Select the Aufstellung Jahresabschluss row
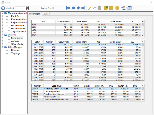The height and width of the screenshot is (115, 154). tap(87, 88)
